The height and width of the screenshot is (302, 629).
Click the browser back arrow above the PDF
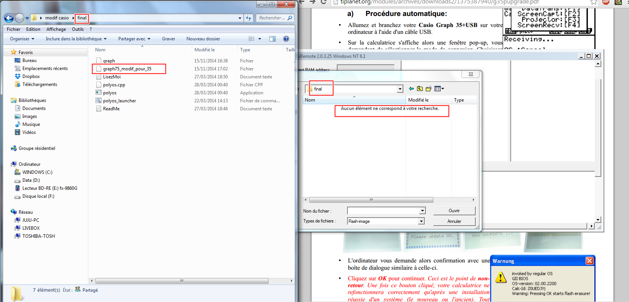click(302, 2)
